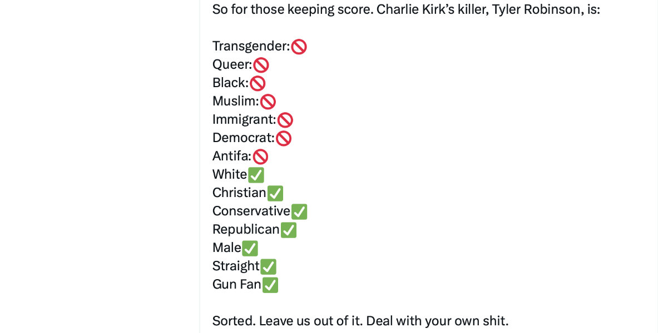Click the green checkmark beside Male
Viewport: 658px width, 333px height.
point(250,248)
